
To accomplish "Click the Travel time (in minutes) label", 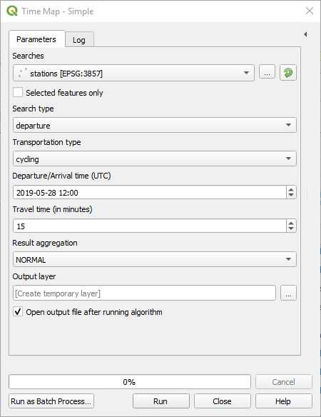I will pyautogui.click(x=52, y=209).
